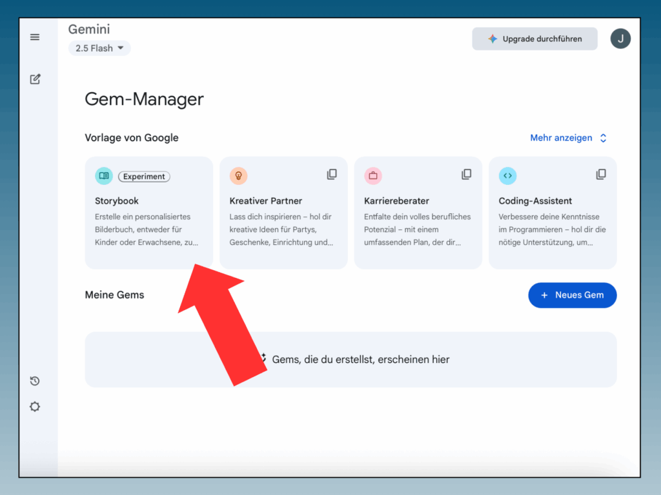The width and height of the screenshot is (661, 495).
Task: Expand templates via Mehr anzeigen
Action: (x=568, y=138)
